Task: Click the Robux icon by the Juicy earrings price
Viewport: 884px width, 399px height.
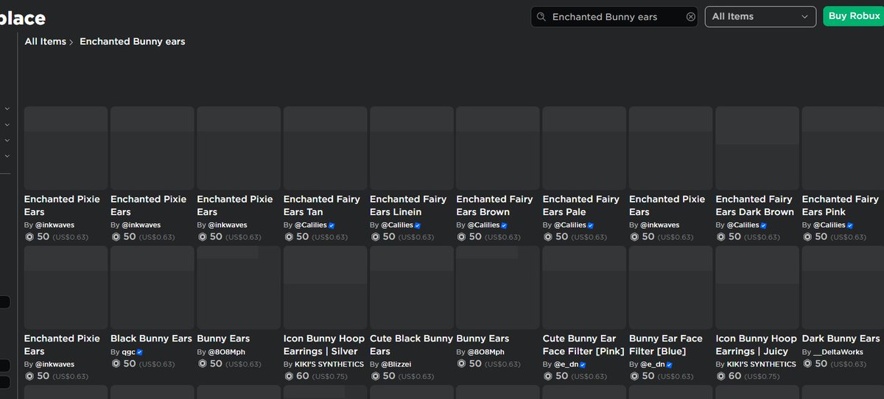Action: coord(720,376)
